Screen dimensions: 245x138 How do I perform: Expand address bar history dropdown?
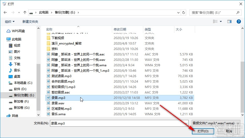(178, 13)
